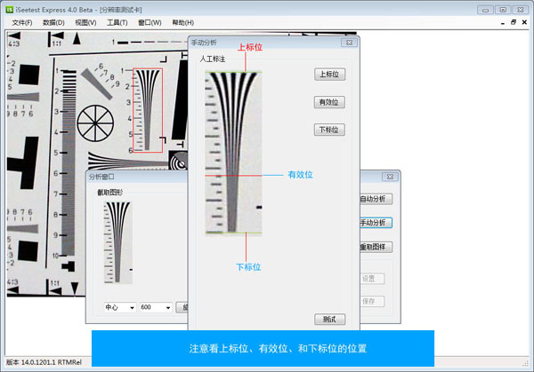Click the 自动分析 button
534x372 pixels.
374,199
